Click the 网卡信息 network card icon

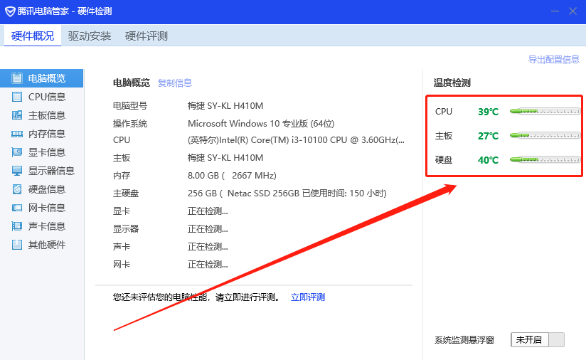[17, 208]
